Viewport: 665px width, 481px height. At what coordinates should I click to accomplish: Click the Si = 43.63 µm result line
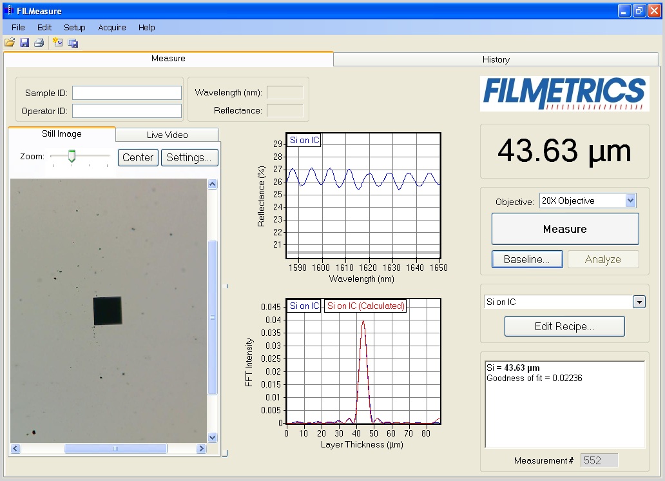point(513,368)
